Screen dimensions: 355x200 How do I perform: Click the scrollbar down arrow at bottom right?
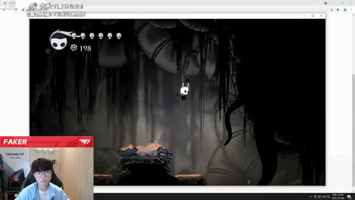click(353, 191)
